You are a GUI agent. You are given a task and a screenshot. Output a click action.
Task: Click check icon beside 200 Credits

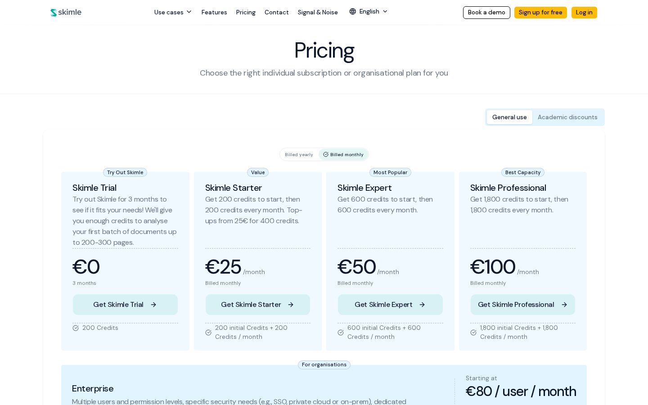coord(76,328)
